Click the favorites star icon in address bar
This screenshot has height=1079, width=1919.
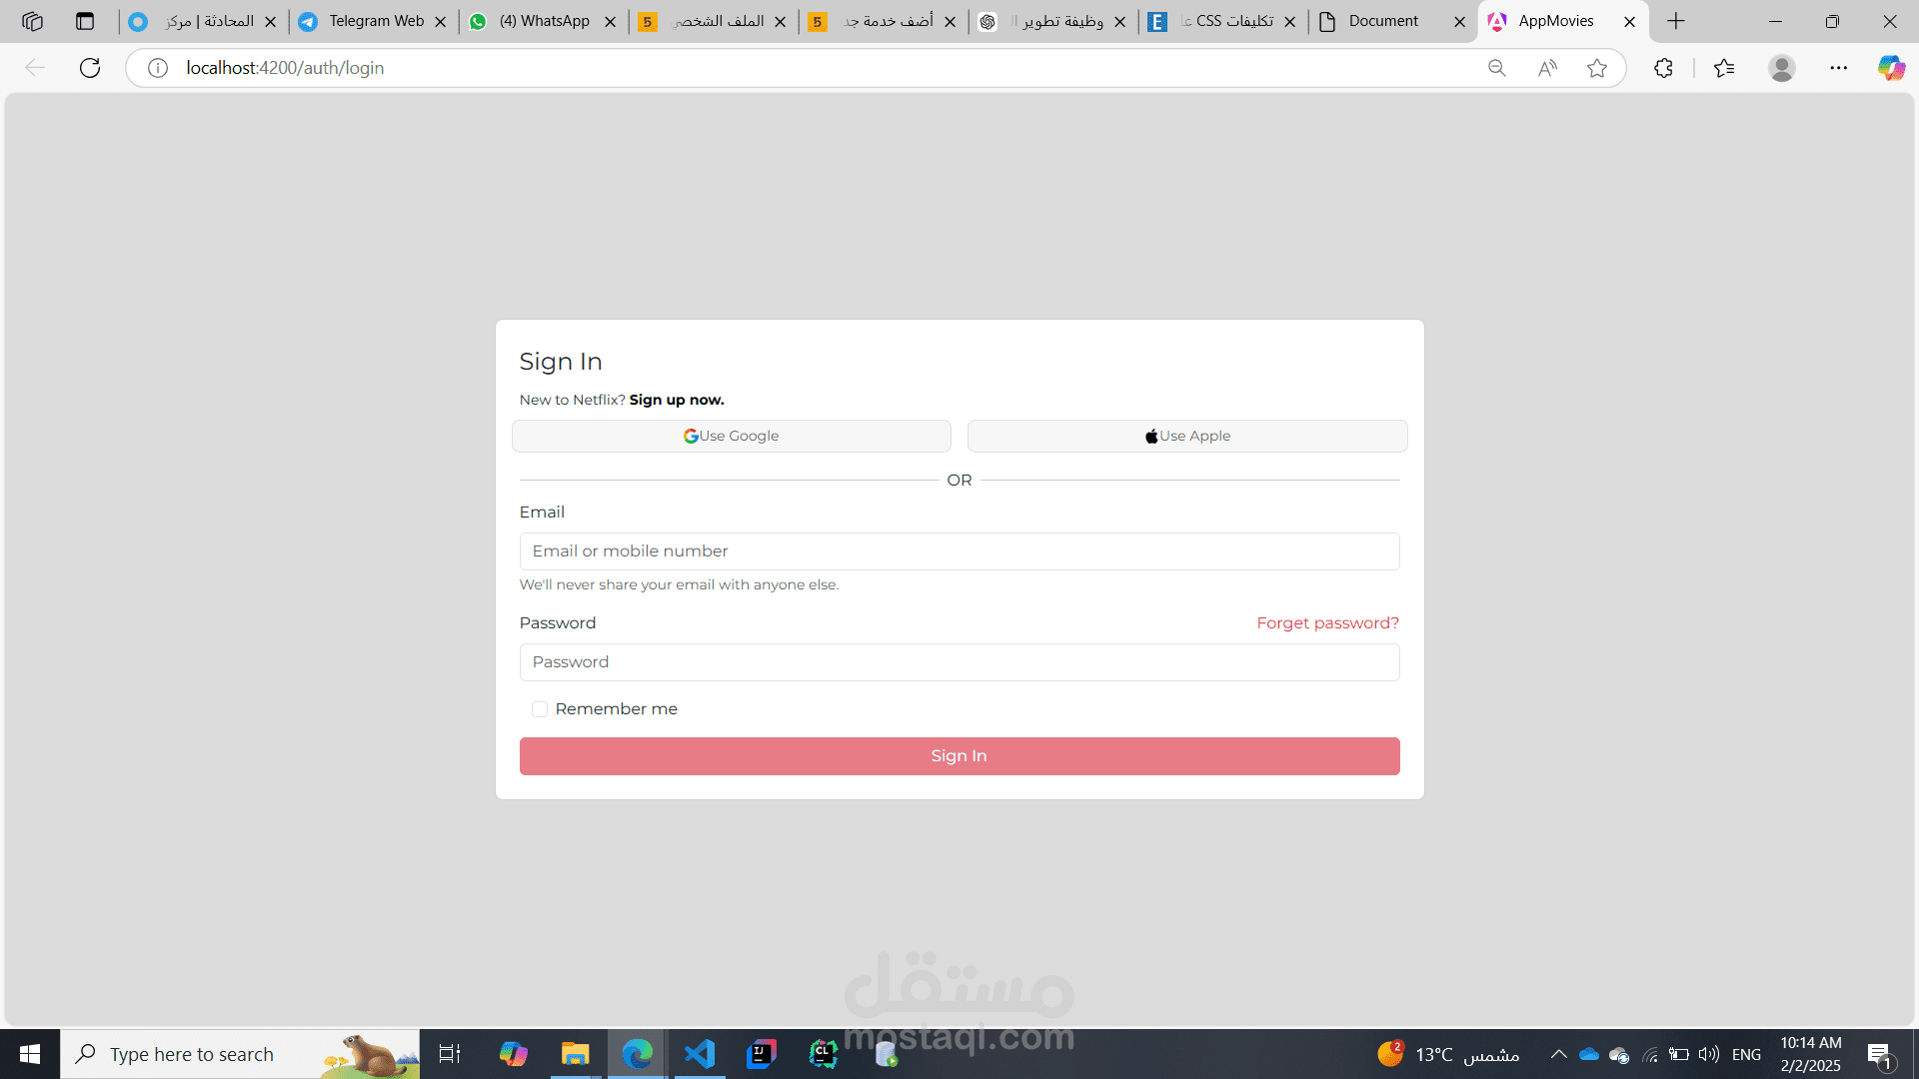click(x=1597, y=68)
